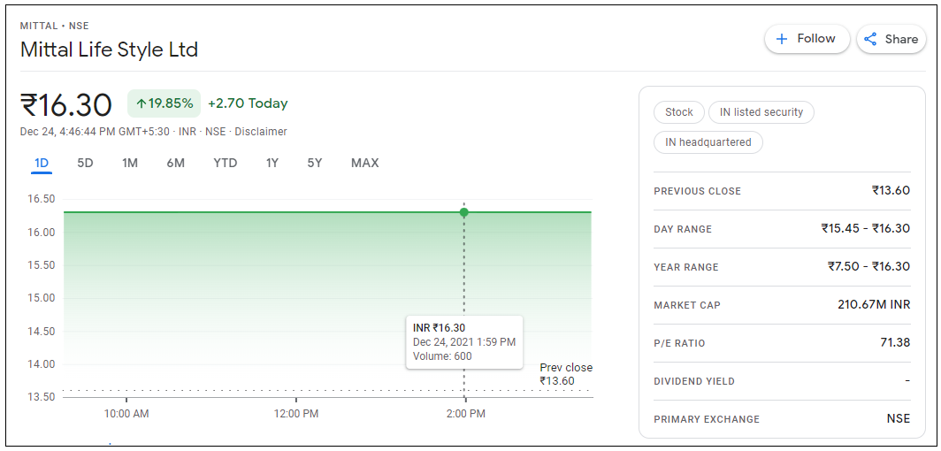This screenshot has height=451, width=941.
Task: Click the MITTAL • NSE ticker label
Action: click(x=55, y=26)
